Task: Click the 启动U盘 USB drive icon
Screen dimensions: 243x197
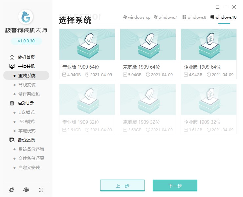Action: pyautogui.click(x=12, y=103)
